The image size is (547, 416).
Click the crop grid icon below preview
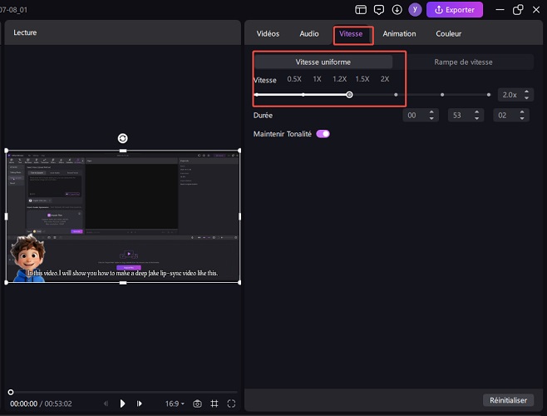[x=214, y=404]
